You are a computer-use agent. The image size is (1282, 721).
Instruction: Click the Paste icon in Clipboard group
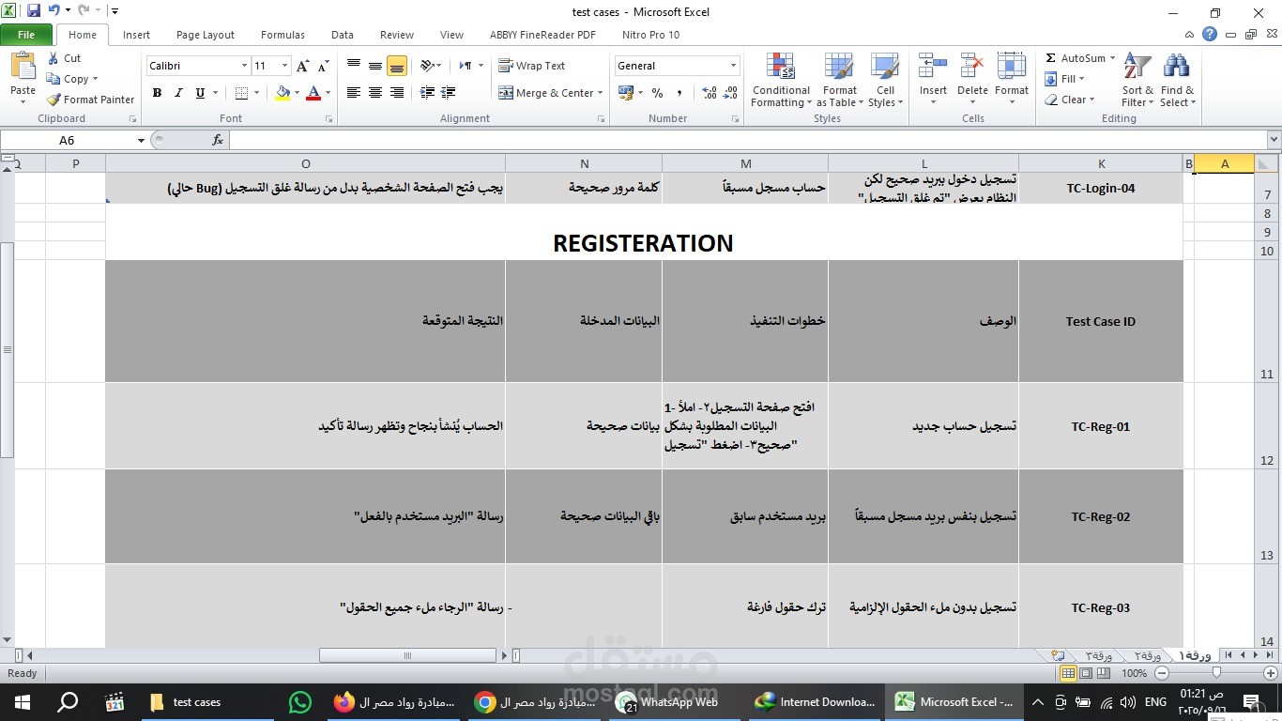(23, 68)
